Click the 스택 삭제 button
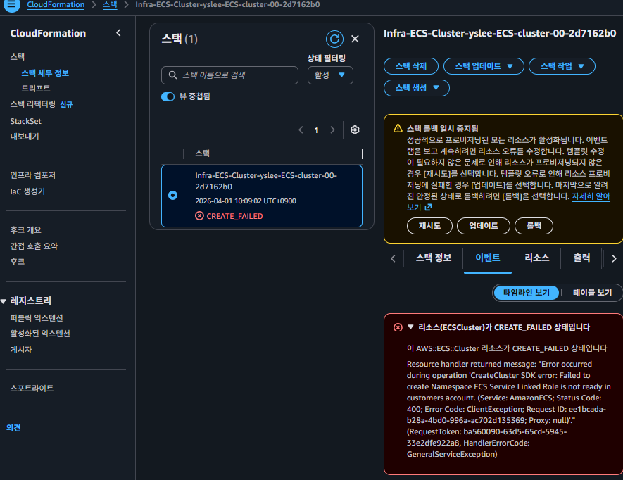Viewport: 623px width, 480px height. point(411,66)
